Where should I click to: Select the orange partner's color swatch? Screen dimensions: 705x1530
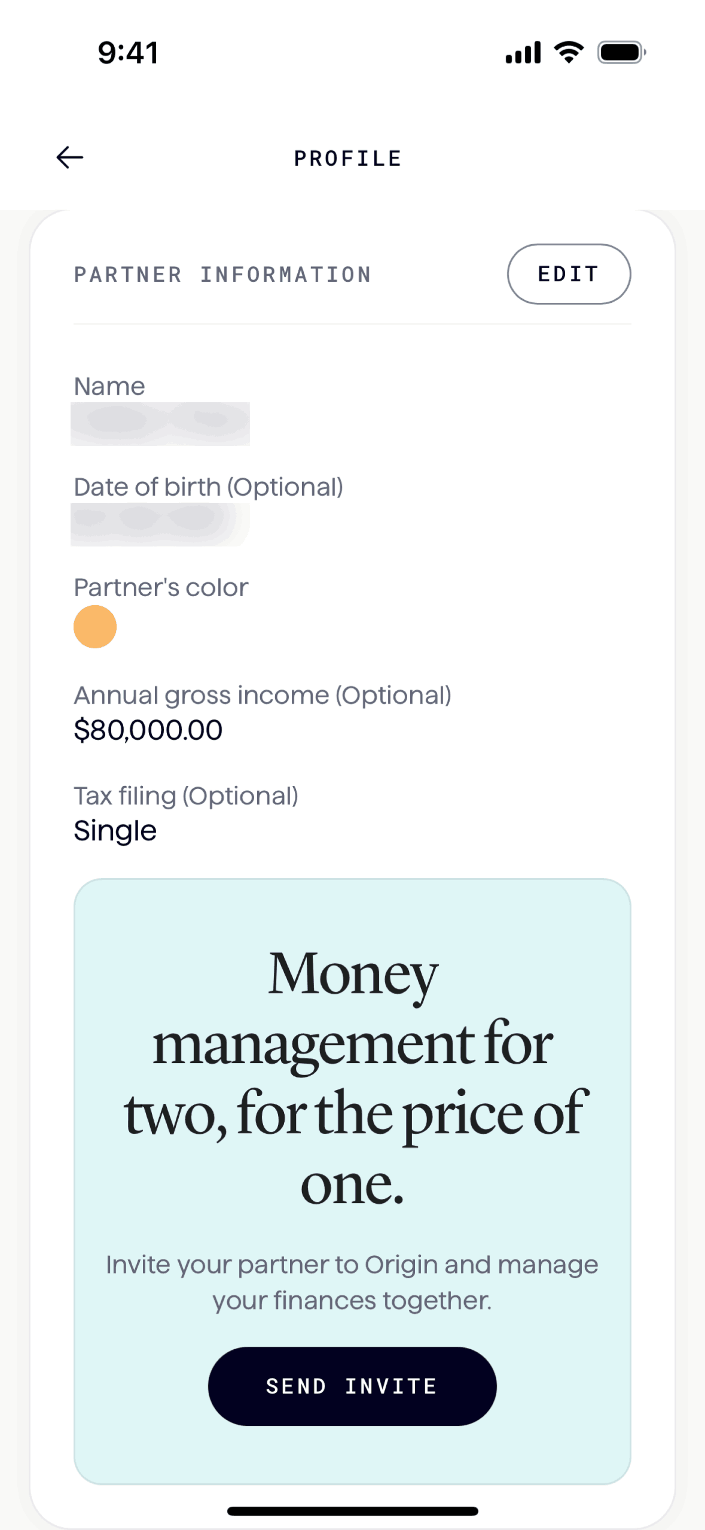coord(95,627)
